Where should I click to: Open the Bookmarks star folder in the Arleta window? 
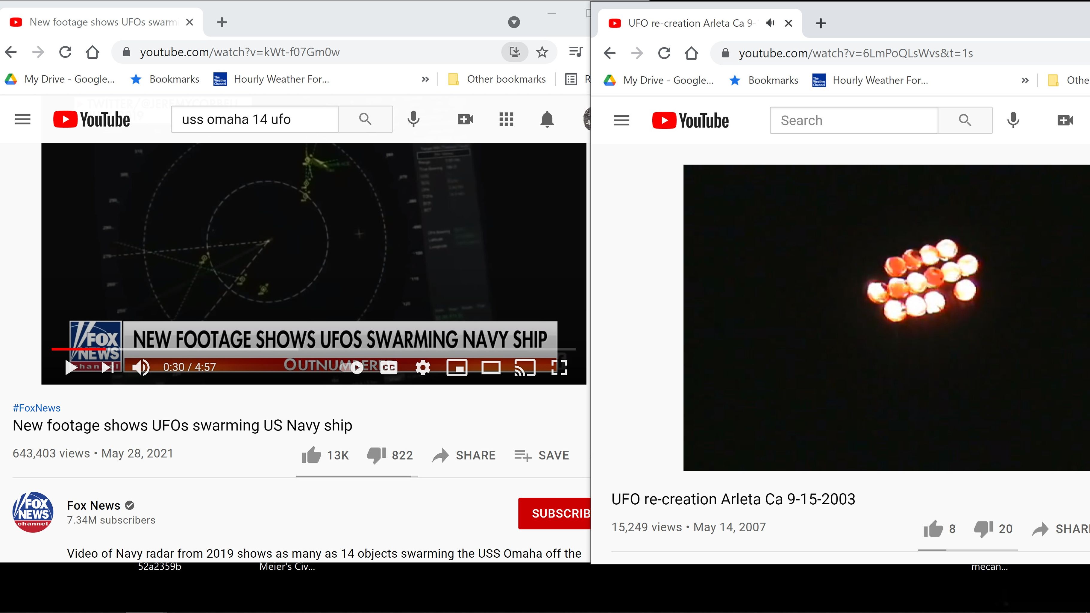point(764,81)
